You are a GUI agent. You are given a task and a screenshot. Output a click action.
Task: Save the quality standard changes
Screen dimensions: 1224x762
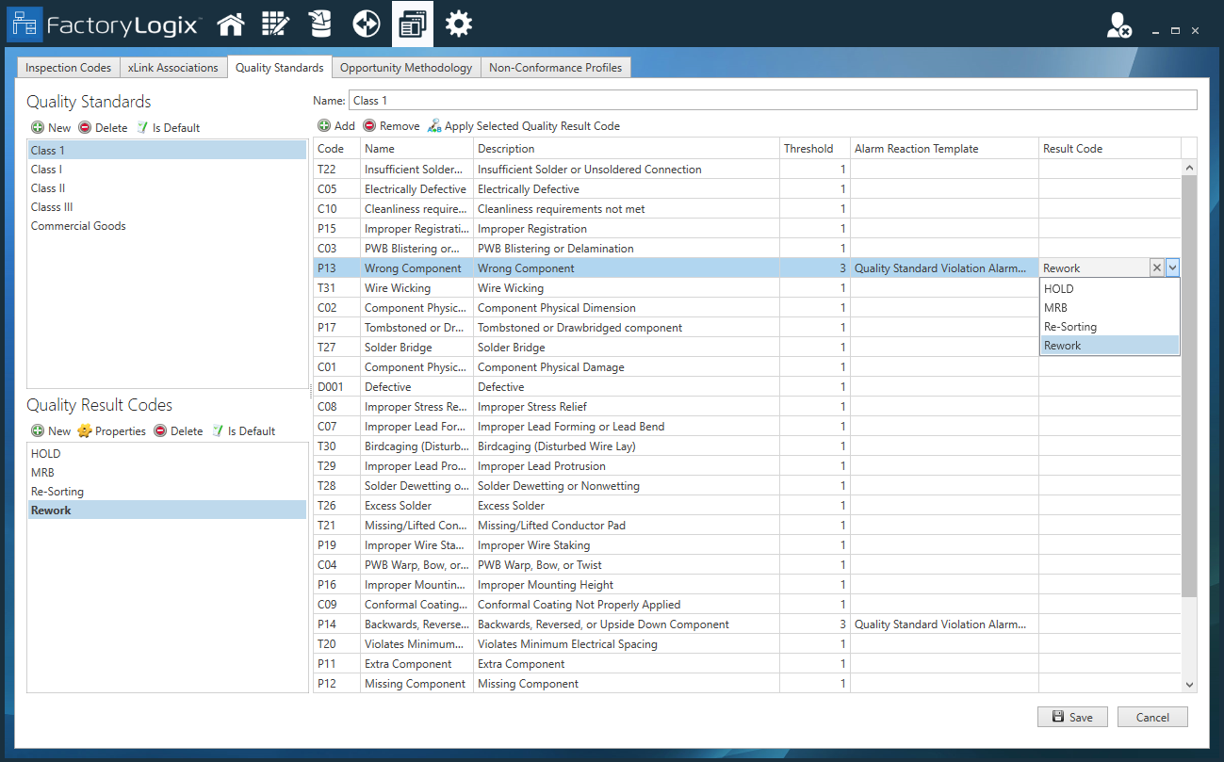[1071, 717]
